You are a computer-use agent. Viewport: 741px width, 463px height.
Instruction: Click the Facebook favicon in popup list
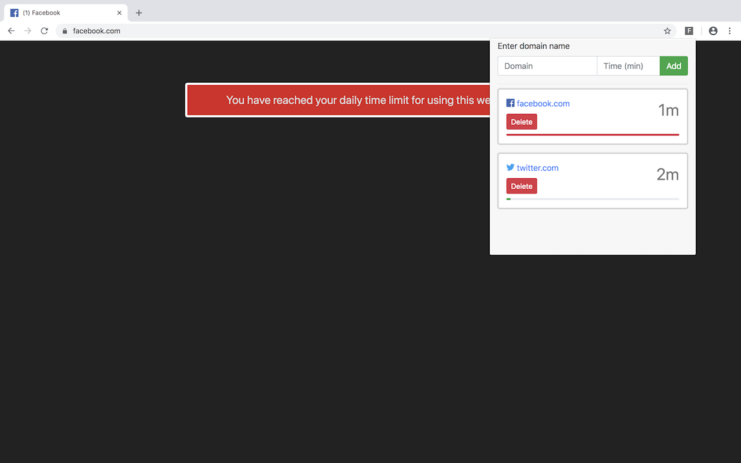[x=510, y=103]
